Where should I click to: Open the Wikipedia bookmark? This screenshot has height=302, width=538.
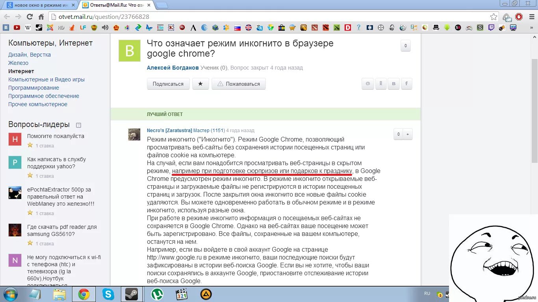click(28, 28)
